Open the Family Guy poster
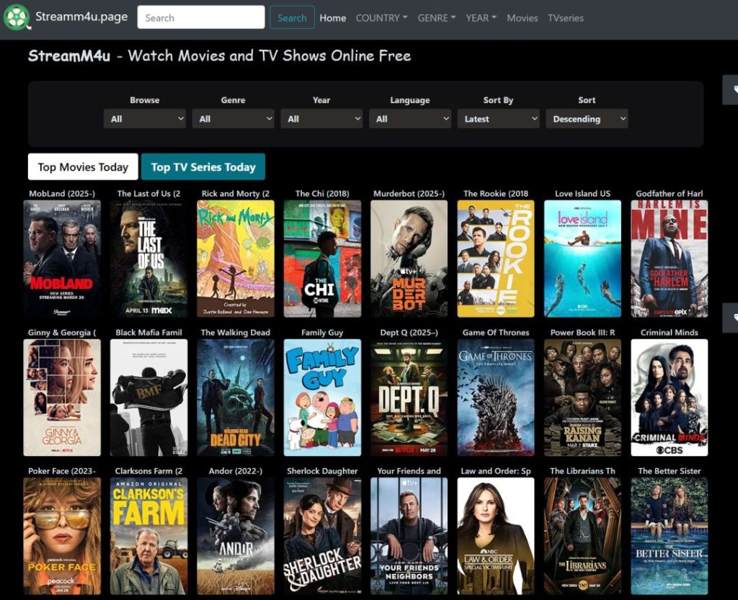Viewport: 738px width, 600px height. coord(322,398)
